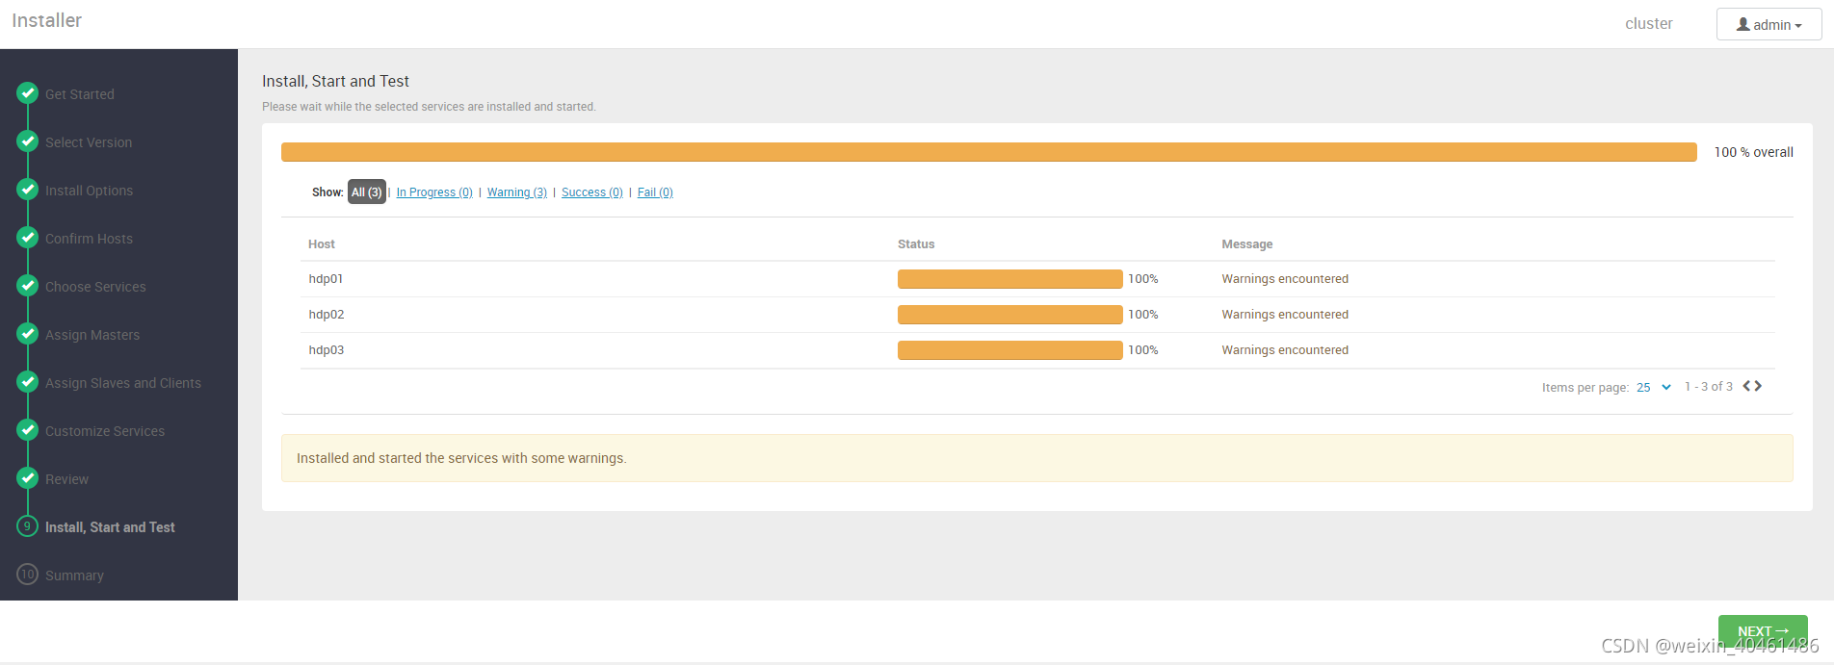
Task: Click the overall progress bar
Action: click(989, 152)
